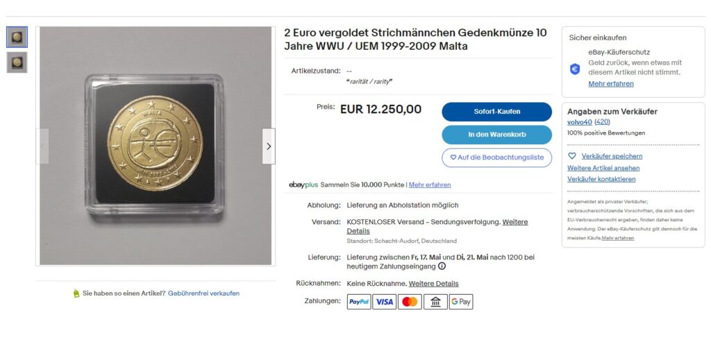This screenshot has height=340, width=711.
Task: Click the PayPal payment icon
Action: 359,301
